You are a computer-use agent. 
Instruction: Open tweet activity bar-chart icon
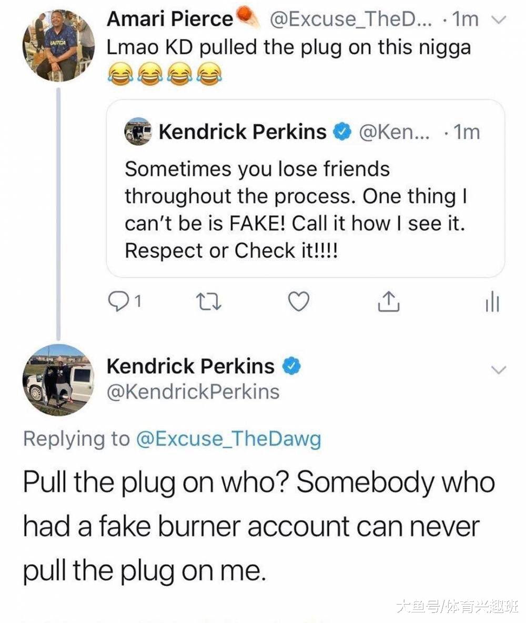coord(492,303)
